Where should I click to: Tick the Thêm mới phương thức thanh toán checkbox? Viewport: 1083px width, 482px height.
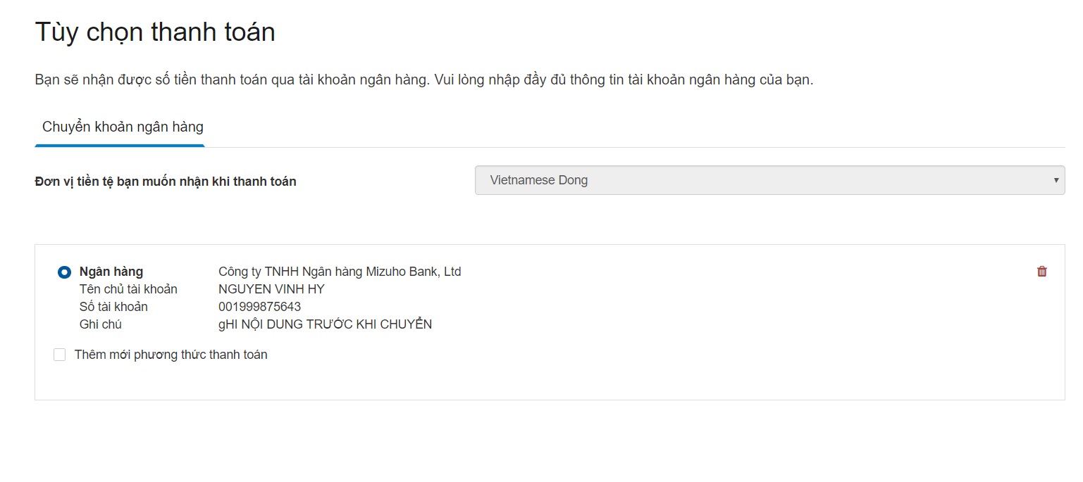pos(60,355)
